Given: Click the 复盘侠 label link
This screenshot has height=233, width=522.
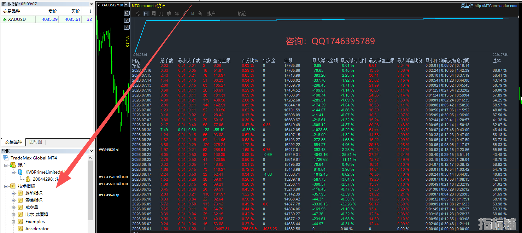Looking at the screenshot, I should coord(467,6).
